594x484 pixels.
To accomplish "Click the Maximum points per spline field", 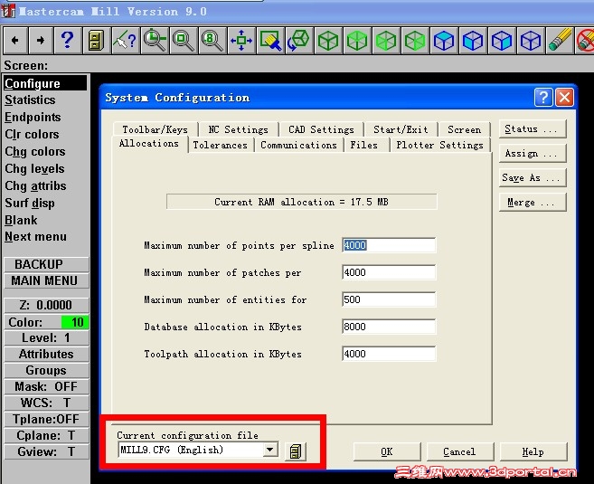I will point(389,245).
